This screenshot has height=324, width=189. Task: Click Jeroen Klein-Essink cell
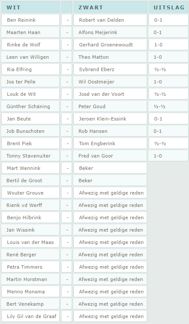click(110, 119)
